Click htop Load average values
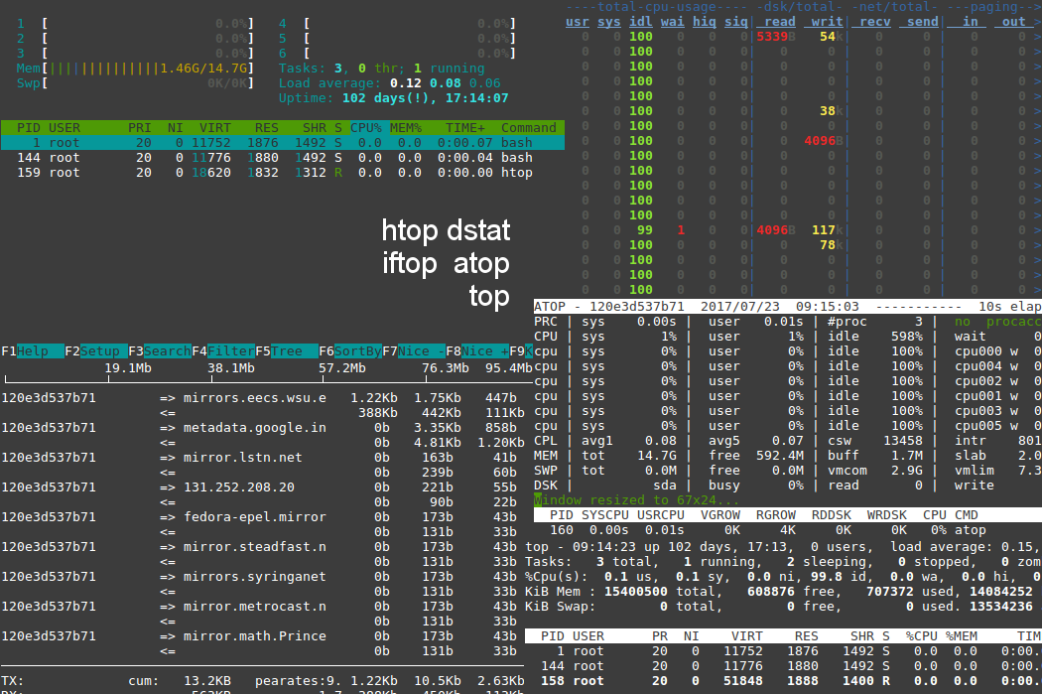Image resolution: width=1042 pixels, height=694 pixels. tap(446, 83)
